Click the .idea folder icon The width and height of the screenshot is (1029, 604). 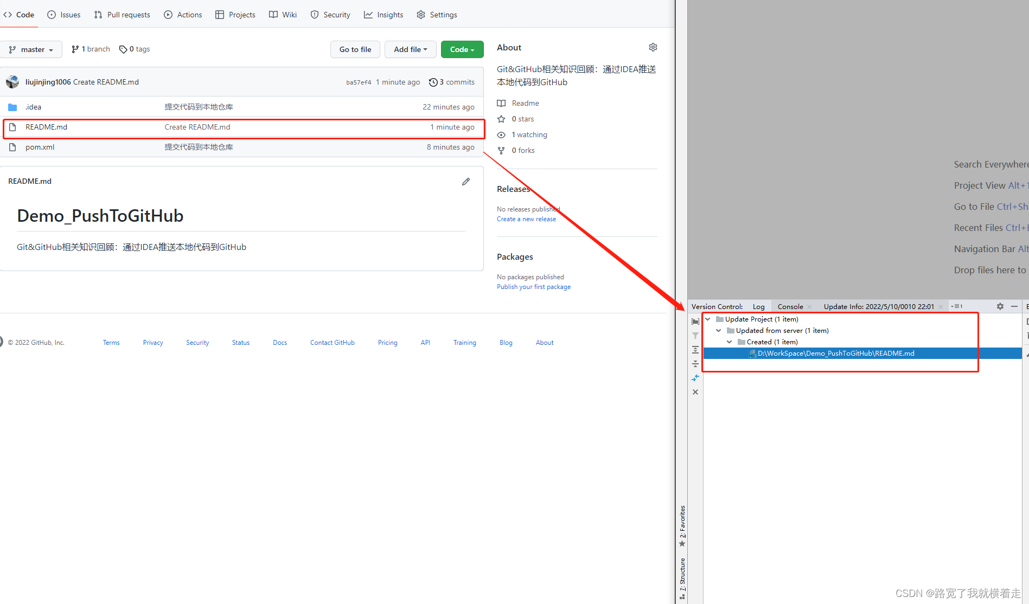(12, 107)
